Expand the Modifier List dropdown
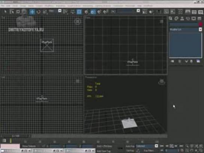The height and width of the screenshot is (153, 204). (x=186, y=30)
